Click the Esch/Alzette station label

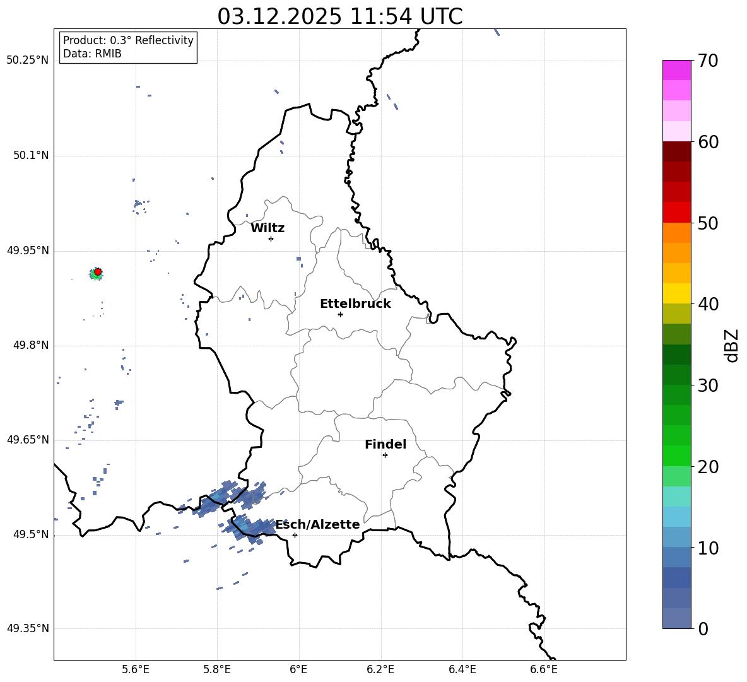point(318,524)
